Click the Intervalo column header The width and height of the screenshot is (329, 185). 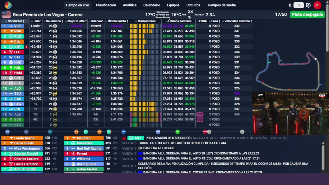[x=96, y=21]
